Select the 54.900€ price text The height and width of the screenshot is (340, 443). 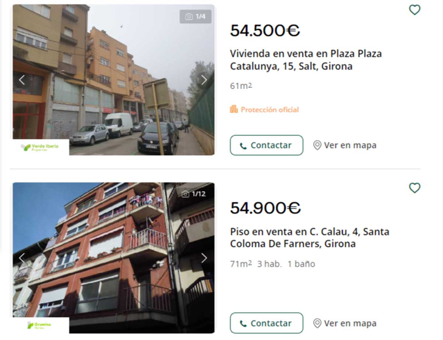click(x=265, y=208)
